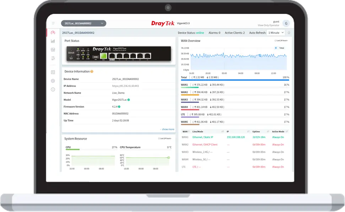
Task: Click the green WAN port on router image
Action: click(x=103, y=56)
